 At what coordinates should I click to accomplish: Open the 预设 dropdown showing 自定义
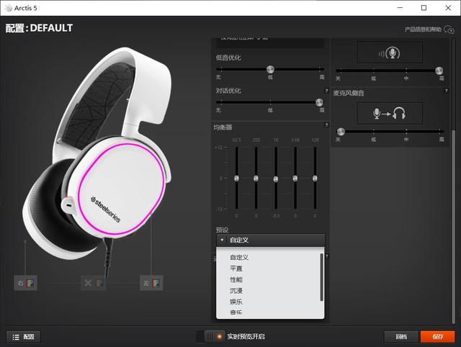(x=271, y=240)
